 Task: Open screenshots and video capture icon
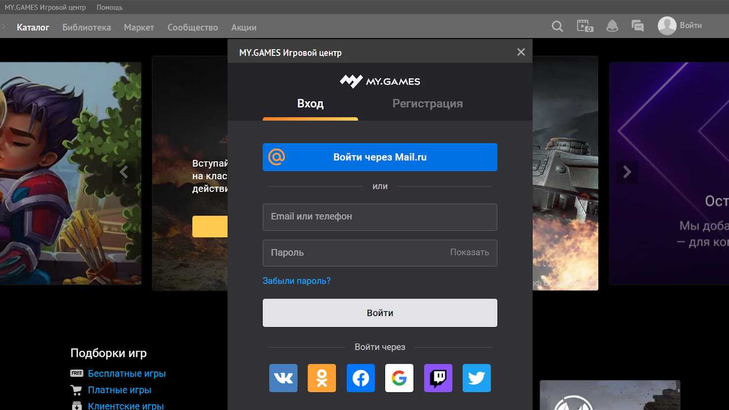point(585,26)
